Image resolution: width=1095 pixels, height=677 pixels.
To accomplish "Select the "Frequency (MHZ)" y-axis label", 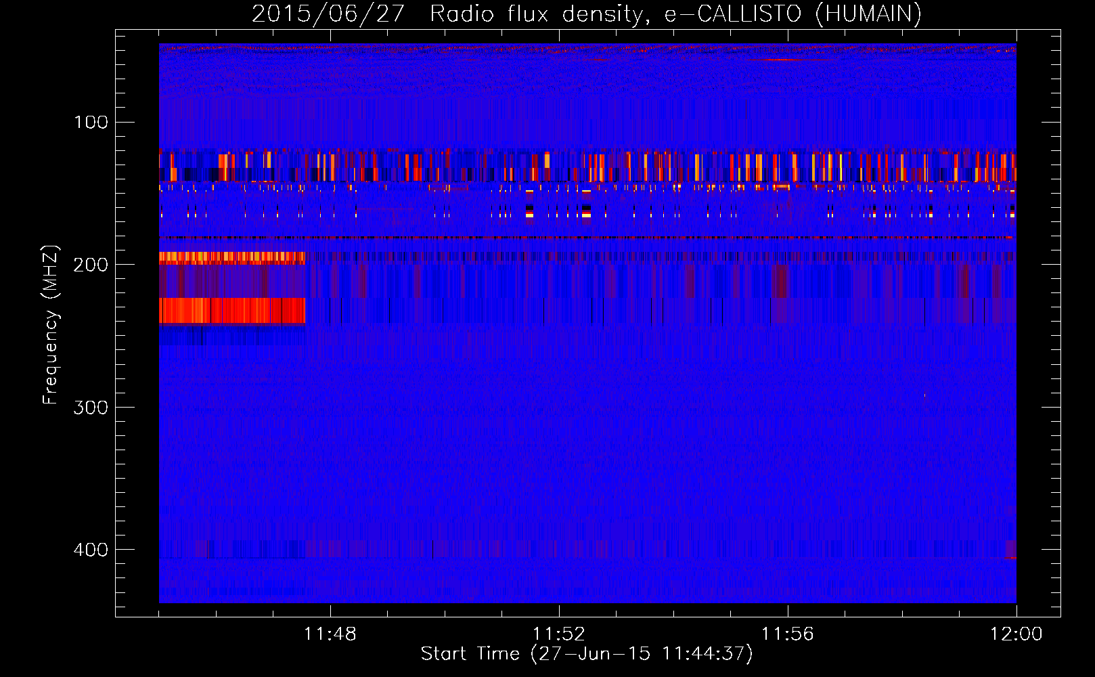I will click(51, 324).
